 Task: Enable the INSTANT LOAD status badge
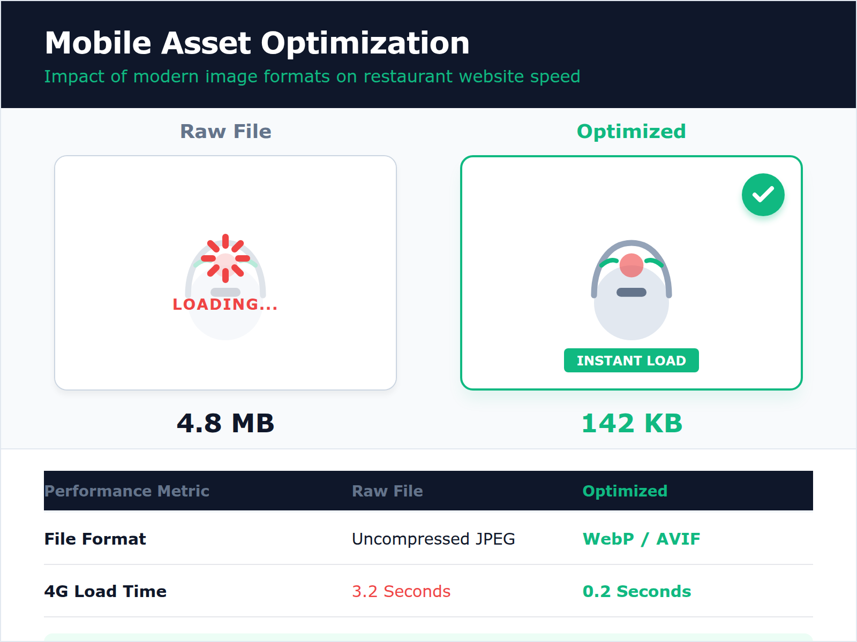point(631,361)
